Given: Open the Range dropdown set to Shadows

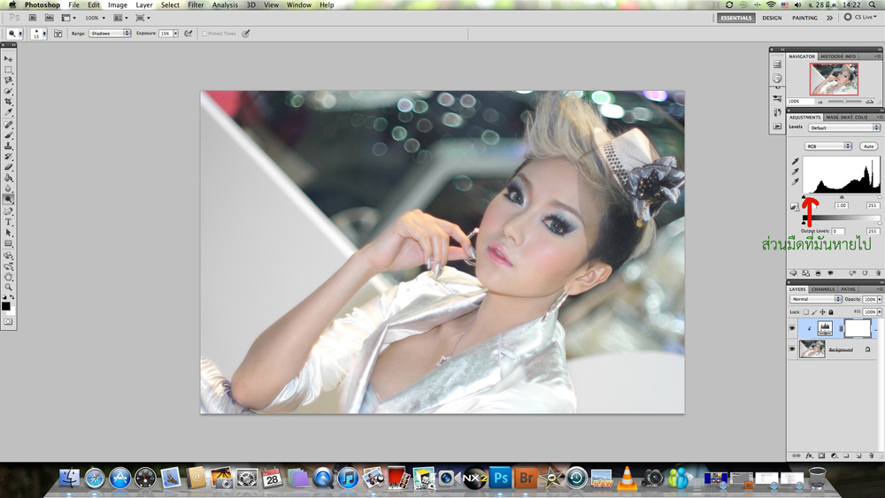Looking at the screenshot, I should (x=110, y=34).
